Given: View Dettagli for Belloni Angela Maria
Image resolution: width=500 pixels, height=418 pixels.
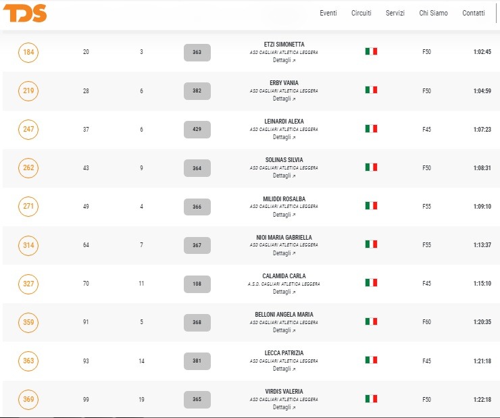Looking at the screenshot, I should coord(284,330).
